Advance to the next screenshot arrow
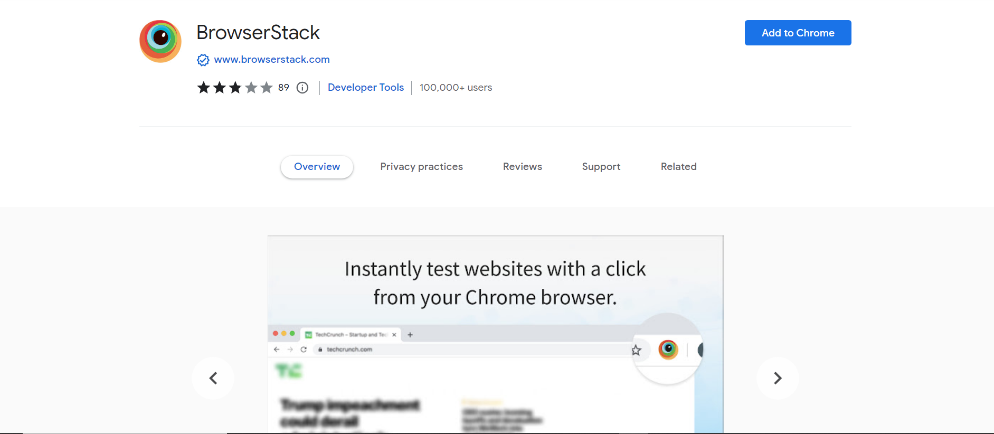Viewport: 994px width, 434px height. coord(777,378)
